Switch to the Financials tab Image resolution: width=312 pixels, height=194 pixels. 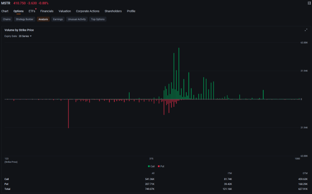click(x=47, y=11)
